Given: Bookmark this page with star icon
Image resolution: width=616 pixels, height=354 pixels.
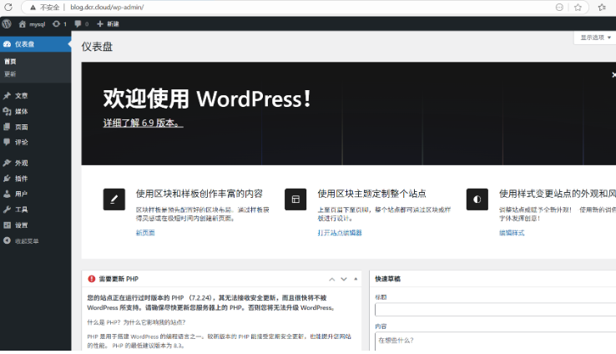Looking at the screenshot, I should point(578,8).
